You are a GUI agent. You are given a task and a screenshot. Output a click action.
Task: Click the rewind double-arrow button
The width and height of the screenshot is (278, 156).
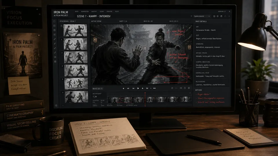coord(128,88)
